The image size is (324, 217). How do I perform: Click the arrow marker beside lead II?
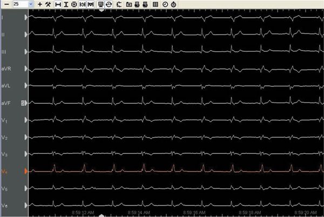click(x=25, y=35)
